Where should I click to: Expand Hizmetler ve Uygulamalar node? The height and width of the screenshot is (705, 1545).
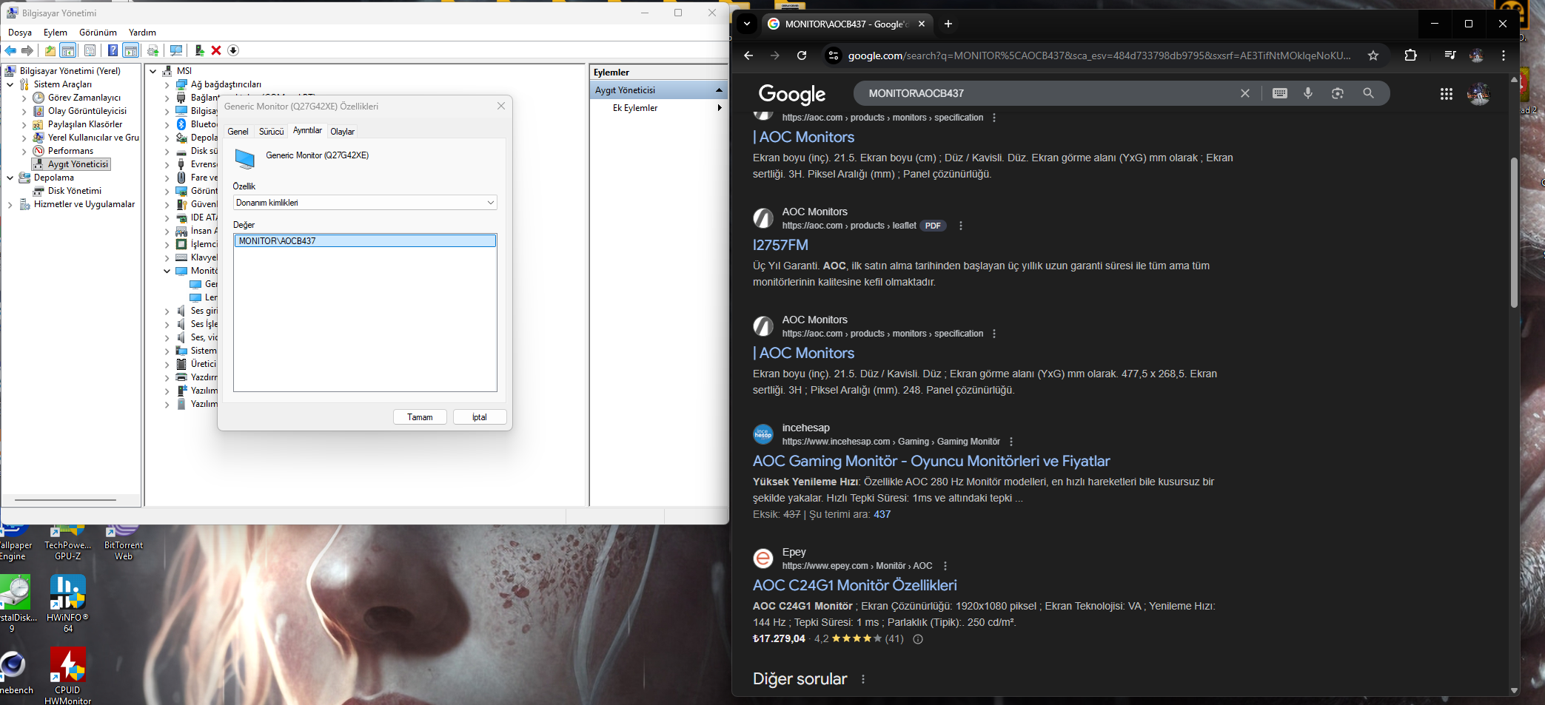pos(10,204)
